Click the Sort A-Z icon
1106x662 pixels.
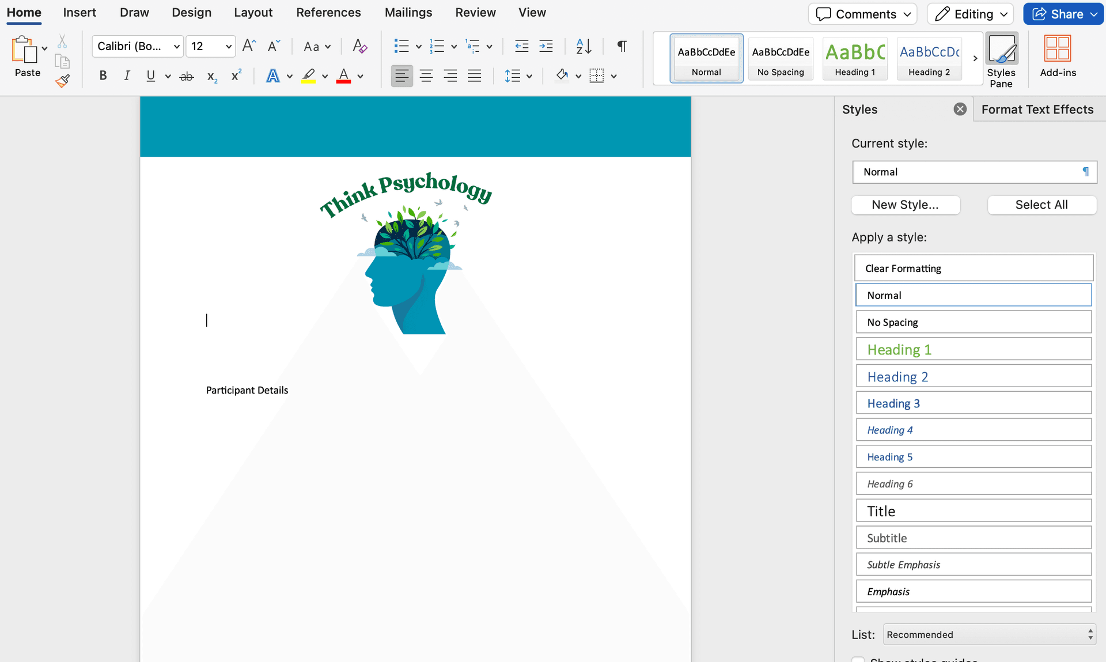click(583, 46)
